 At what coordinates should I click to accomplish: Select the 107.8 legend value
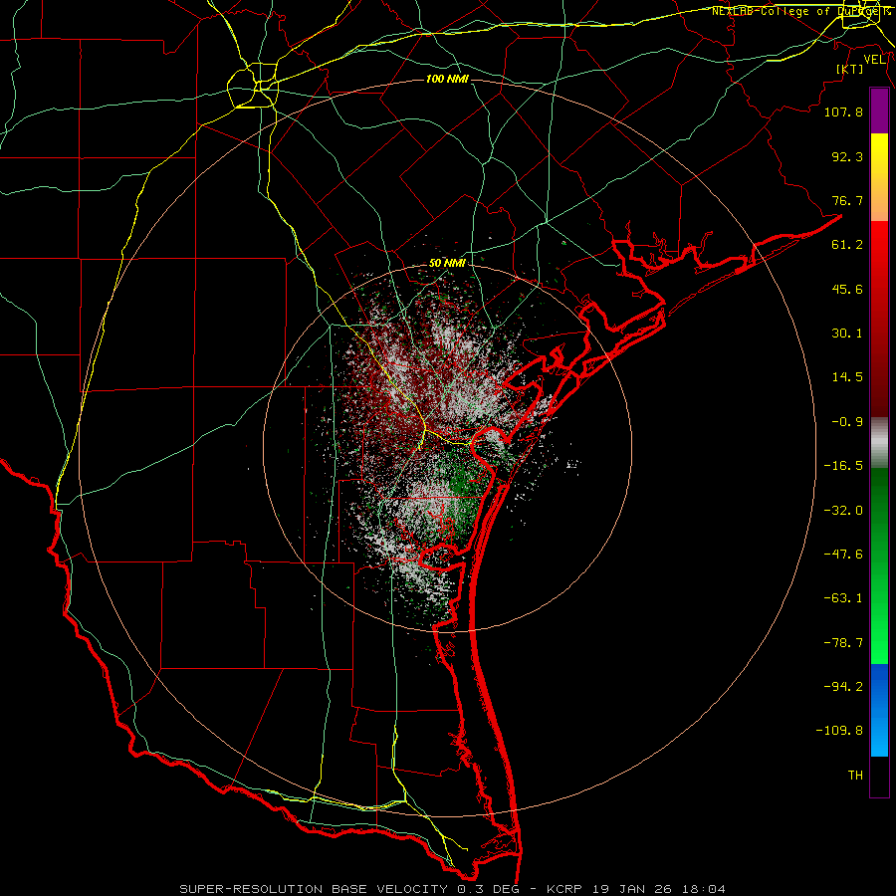coord(843,112)
